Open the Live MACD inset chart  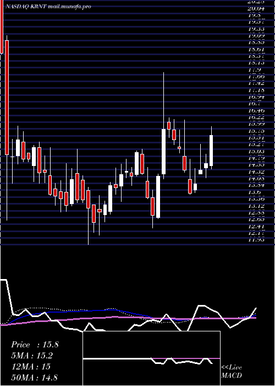[151, 358]
